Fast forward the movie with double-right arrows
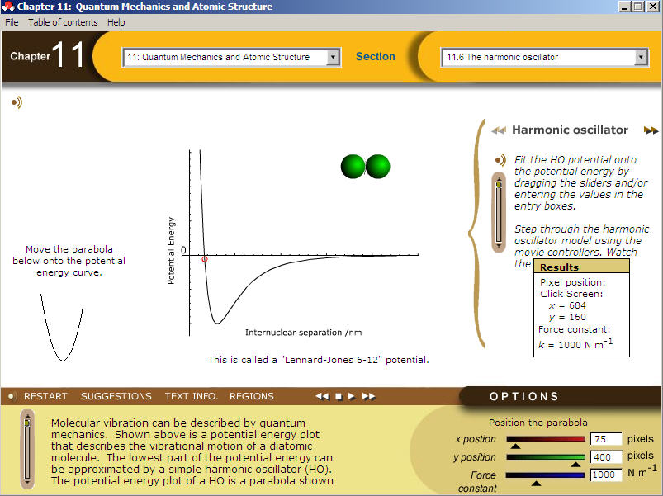The image size is (663, 496). pos(369,396)
